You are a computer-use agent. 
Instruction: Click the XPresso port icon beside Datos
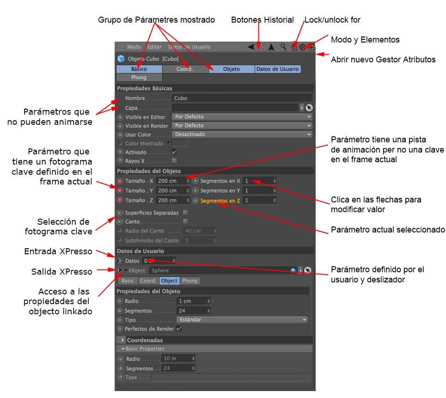click(119, 261)
